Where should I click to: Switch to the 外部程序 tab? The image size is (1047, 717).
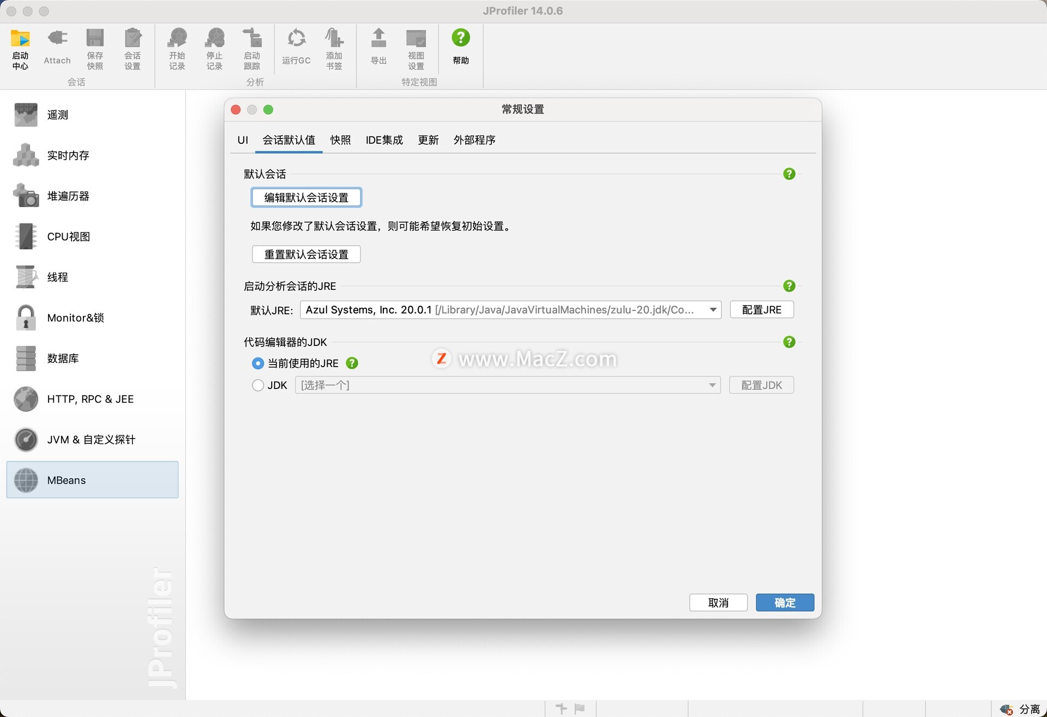pyautogui.click(x=474, y=140)
